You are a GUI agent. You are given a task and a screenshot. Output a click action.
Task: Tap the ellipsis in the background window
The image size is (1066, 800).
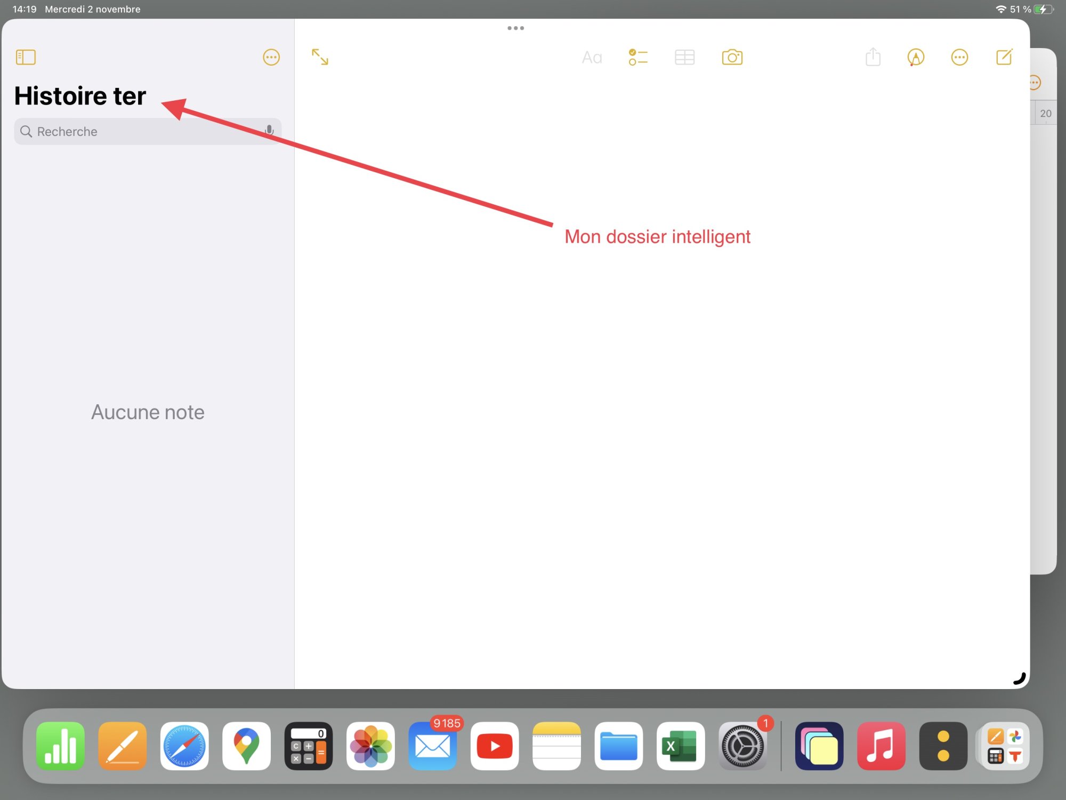1035,83
